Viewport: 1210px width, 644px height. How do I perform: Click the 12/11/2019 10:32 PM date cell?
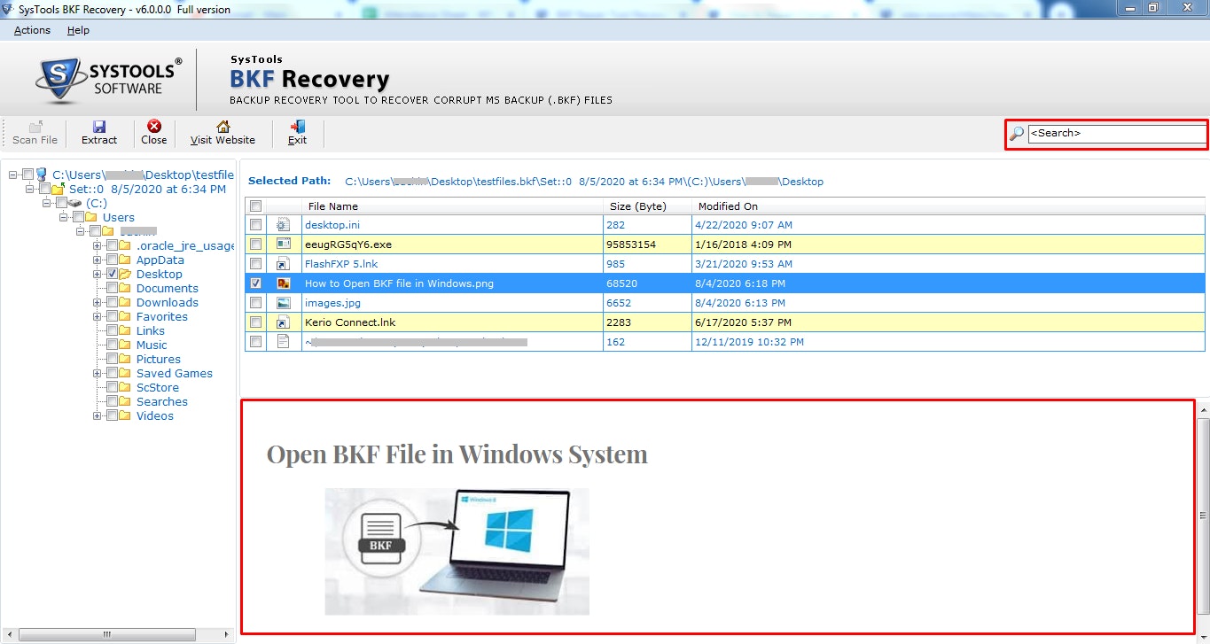click(x=948, y=342)
